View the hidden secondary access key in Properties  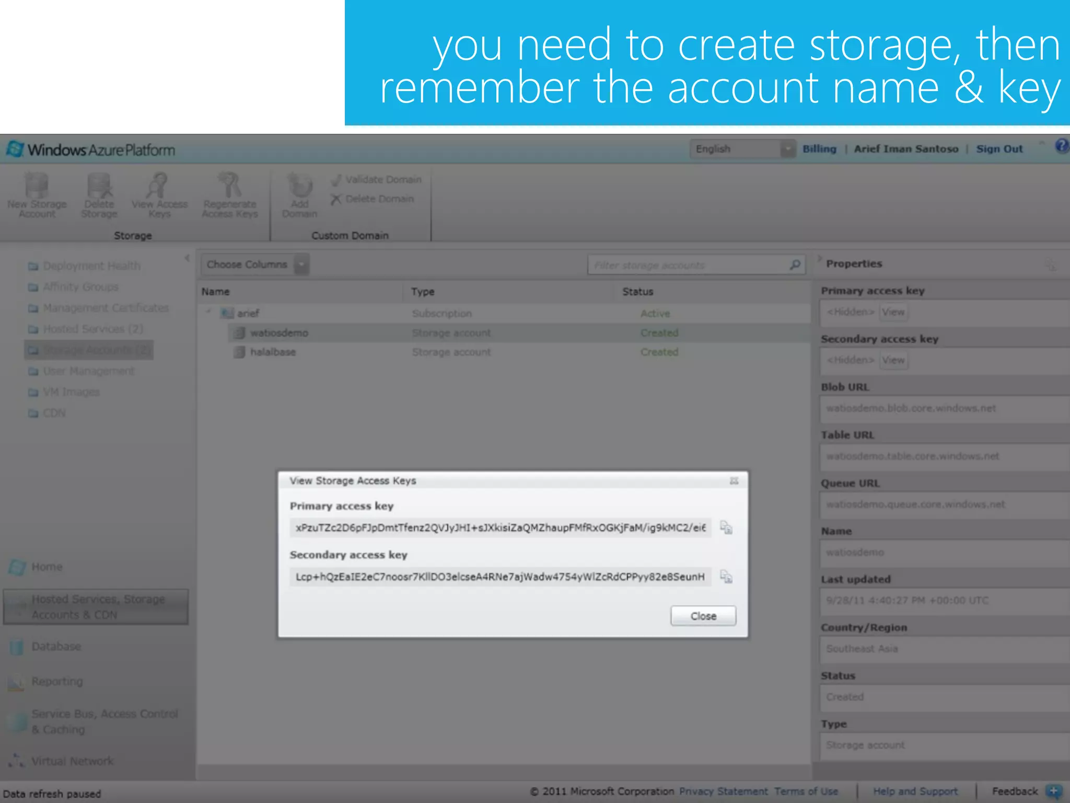tap(893, 360)
